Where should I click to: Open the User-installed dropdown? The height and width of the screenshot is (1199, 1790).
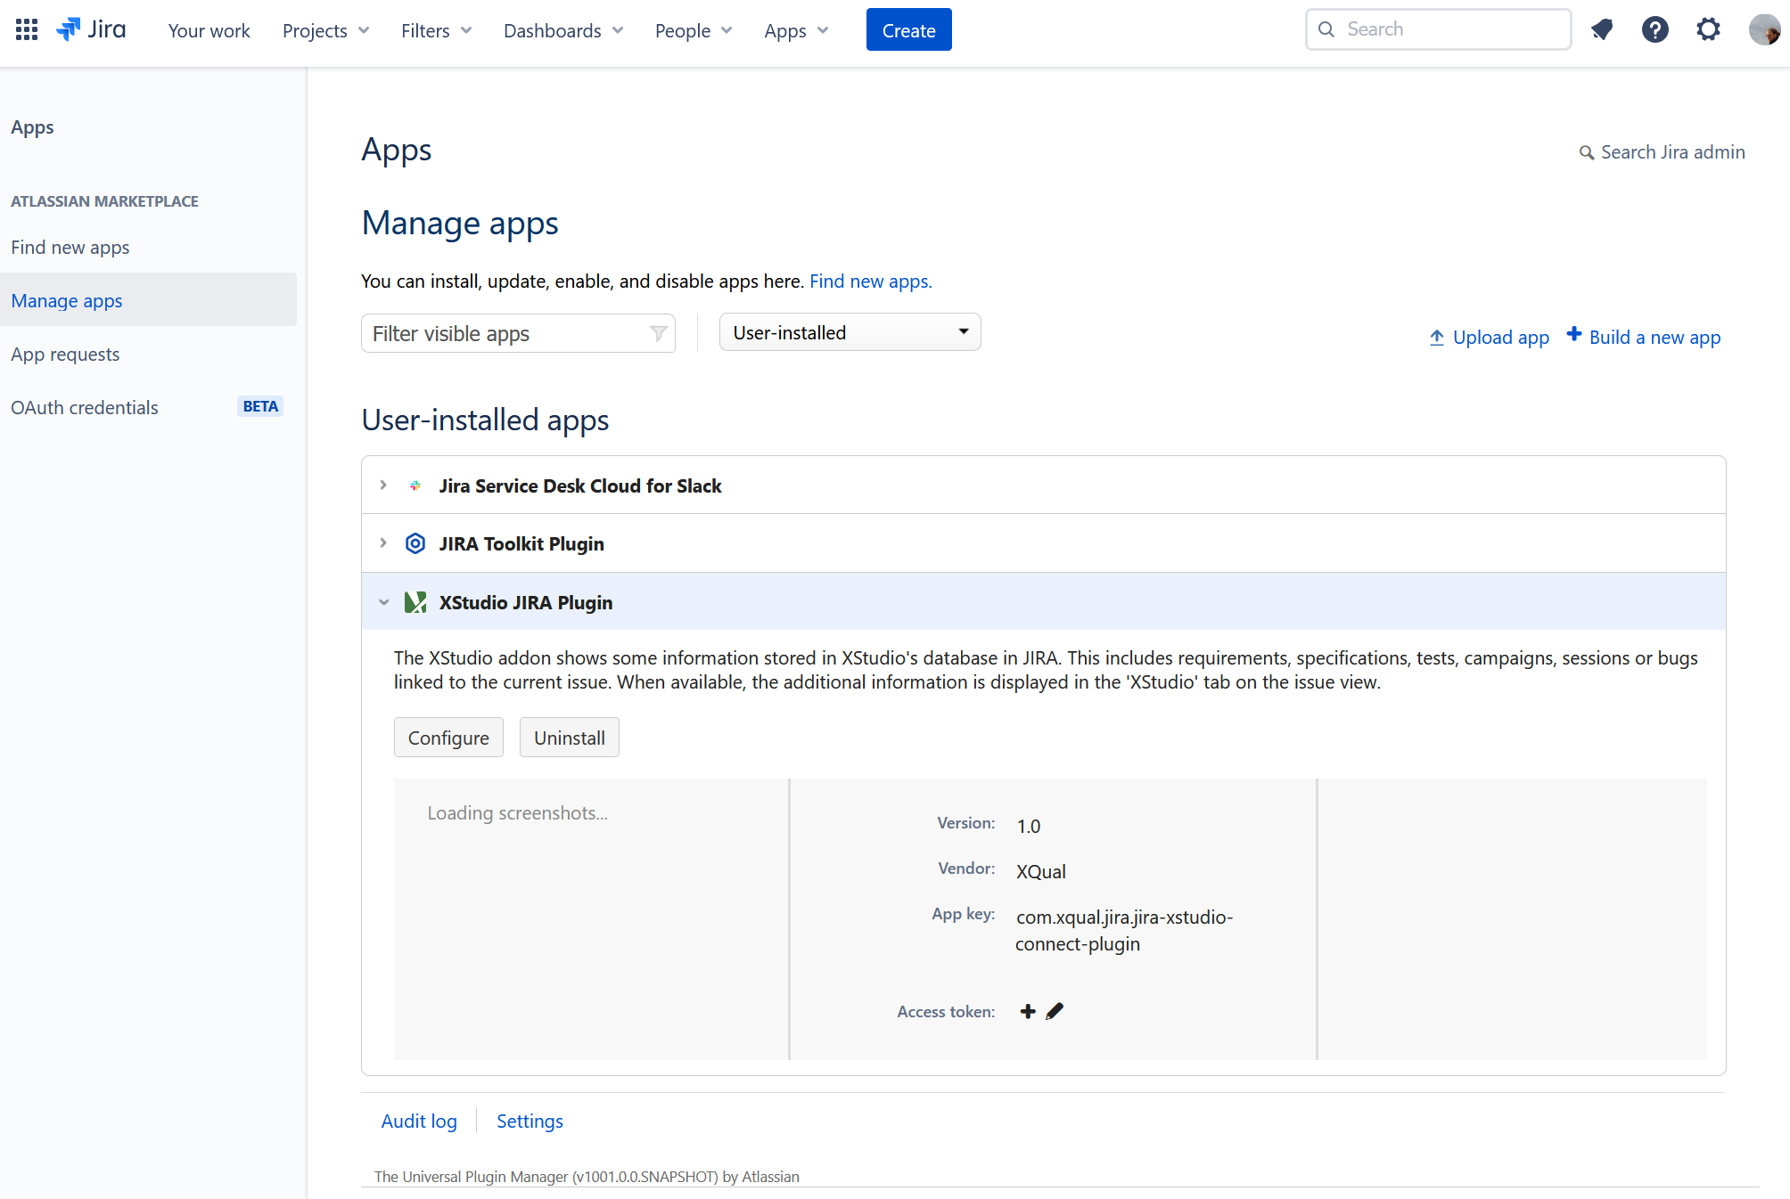coord(850,332)
